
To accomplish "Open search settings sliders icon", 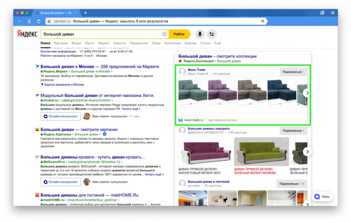I will pyautogui.click(x=211, y=34).
